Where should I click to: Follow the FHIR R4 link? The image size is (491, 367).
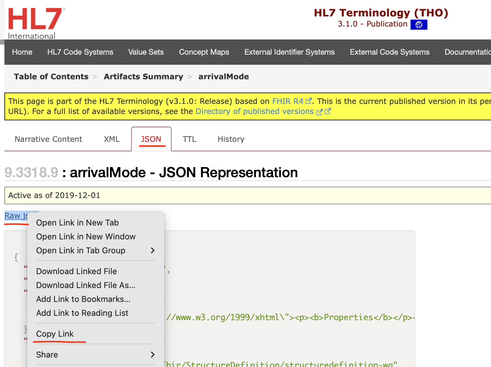pos(288,101)
